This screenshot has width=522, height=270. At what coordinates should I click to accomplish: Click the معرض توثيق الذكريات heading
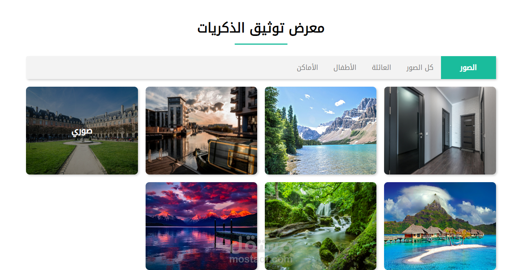261,28
